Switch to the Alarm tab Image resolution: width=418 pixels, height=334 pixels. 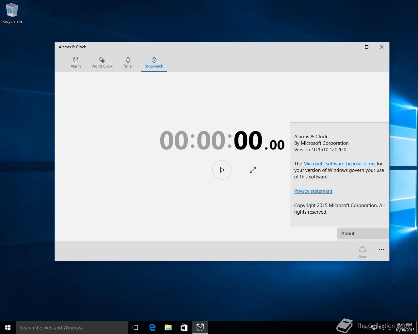75,62
